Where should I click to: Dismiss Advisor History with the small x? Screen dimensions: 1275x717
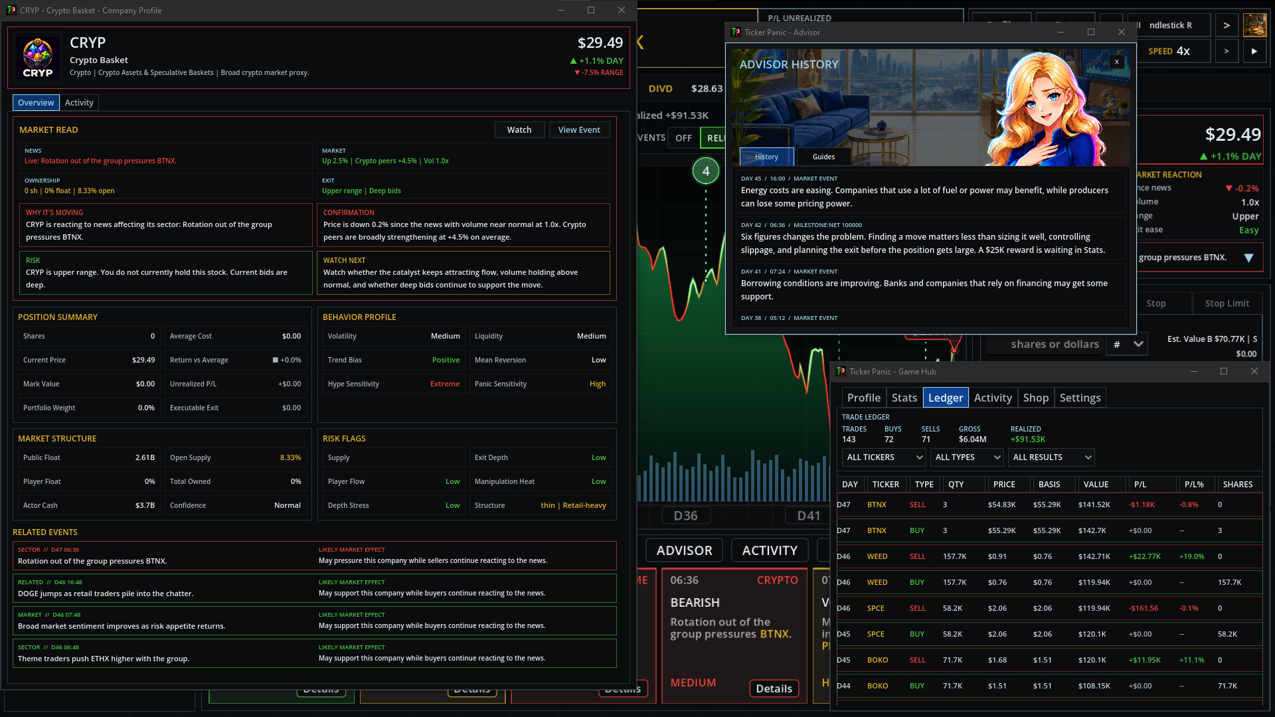(x=1116, y=62)
